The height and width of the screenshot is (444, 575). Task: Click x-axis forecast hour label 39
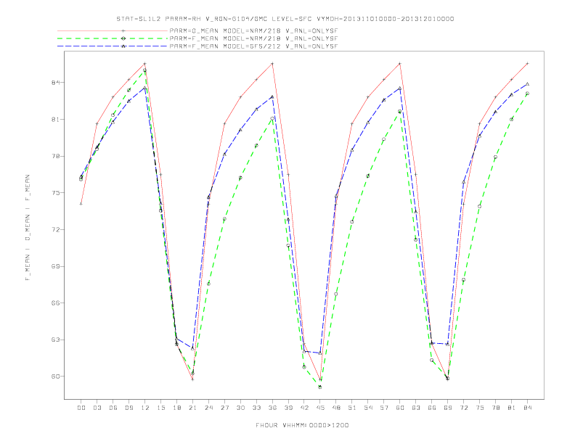pos(288,408)
